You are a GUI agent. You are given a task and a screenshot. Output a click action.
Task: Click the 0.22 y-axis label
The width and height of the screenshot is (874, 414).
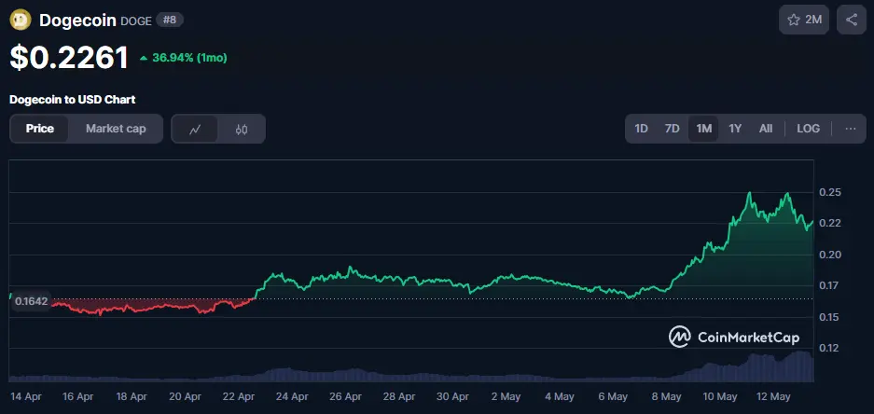coord(830,224)
